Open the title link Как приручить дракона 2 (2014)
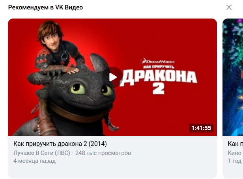The width and height of the screenshot is (243, 179). [x=60, y=144]
